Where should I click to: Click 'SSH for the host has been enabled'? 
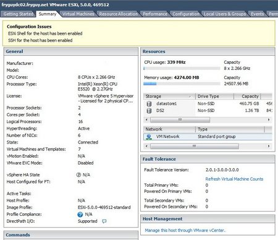pyautogui.click(x=40, y=40)
